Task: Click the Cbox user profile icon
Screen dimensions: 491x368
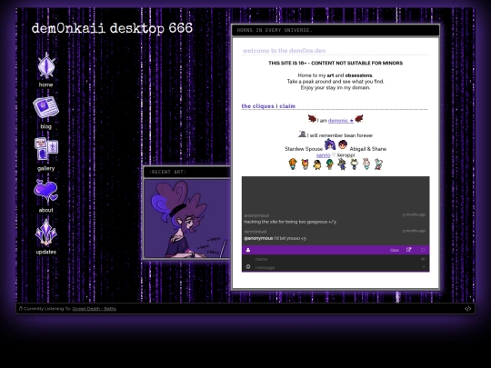Action: (x=248, y=250)
